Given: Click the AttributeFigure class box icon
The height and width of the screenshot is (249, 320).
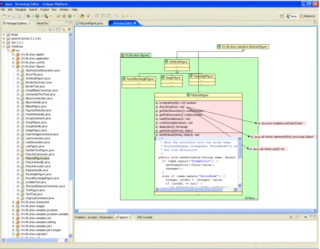Looking at the screenshot, I should point(167,61).
